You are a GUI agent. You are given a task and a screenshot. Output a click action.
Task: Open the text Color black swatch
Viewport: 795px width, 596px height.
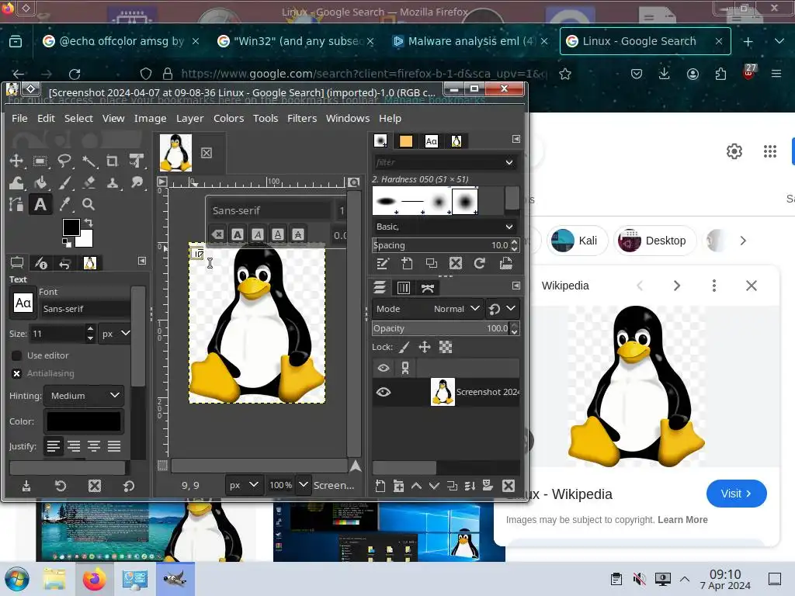(84, 421)
